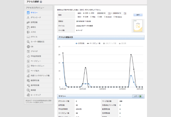This screenshot has width=171, height=117.
Task: Click the 平均訪問時間 clock icon
Action: coord(28,56)
